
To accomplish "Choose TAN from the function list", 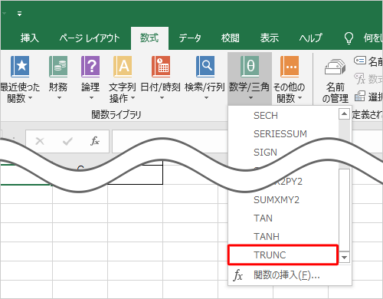I will [283, 219].
